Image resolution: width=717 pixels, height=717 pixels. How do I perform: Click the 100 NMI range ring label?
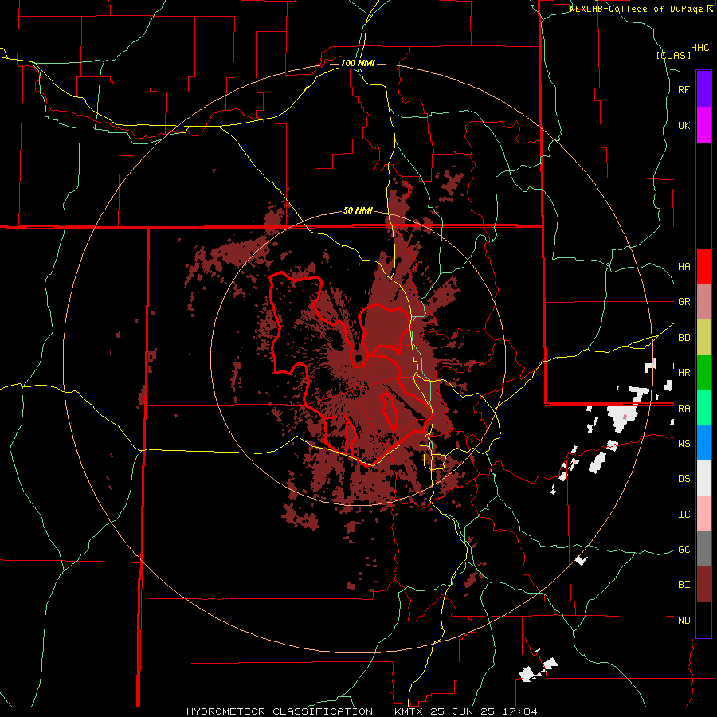click(x=358, y=63)
